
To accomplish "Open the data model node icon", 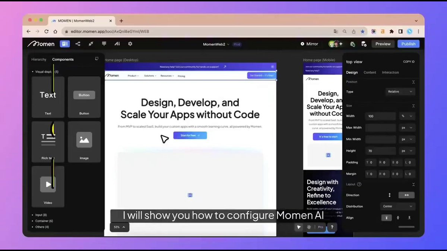I will point(78,44).
